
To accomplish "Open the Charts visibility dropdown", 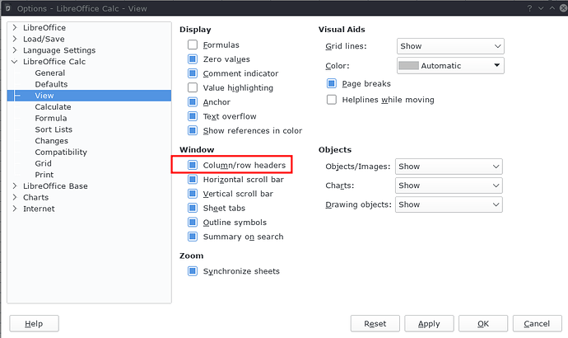I will [x=449, y=185].
